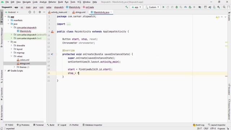Expand the drawable folder
The height and width of the screenshot is (130, 231).
tap(11, 45)
